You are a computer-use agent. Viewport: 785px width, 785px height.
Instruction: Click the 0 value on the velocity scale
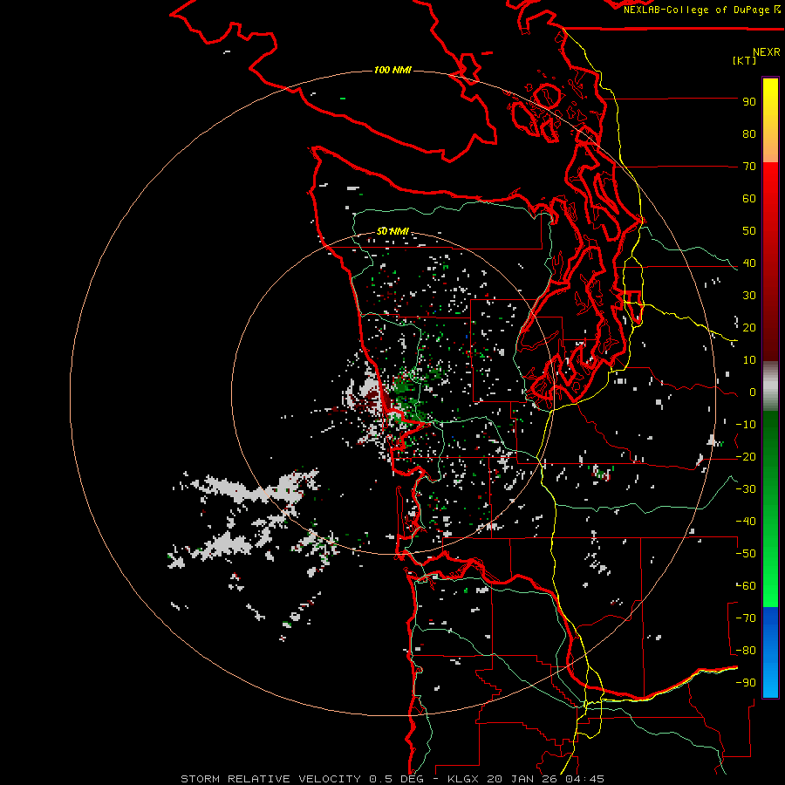click(x=752, y=392)
